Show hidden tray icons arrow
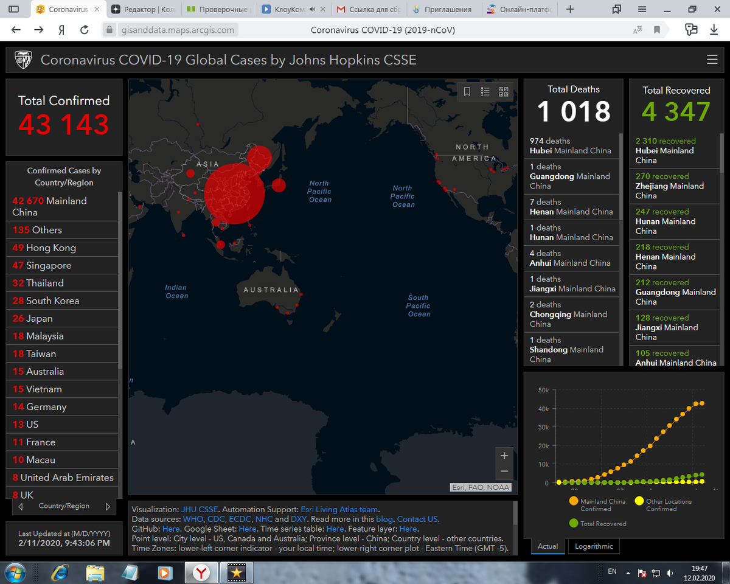 628,572
